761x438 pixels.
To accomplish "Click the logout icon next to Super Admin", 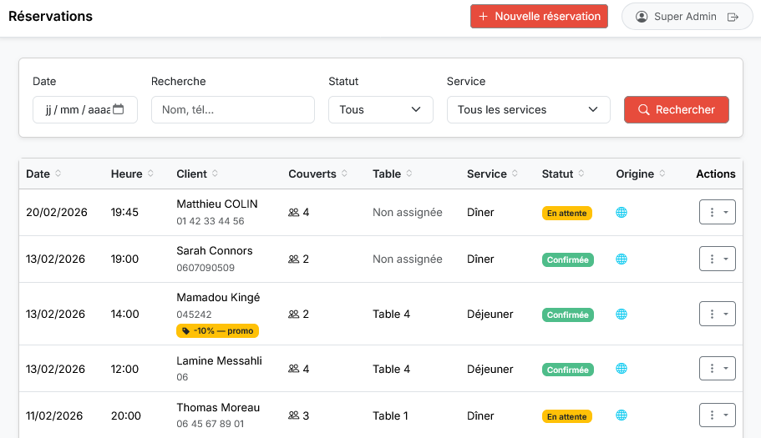I will (733, 17).
